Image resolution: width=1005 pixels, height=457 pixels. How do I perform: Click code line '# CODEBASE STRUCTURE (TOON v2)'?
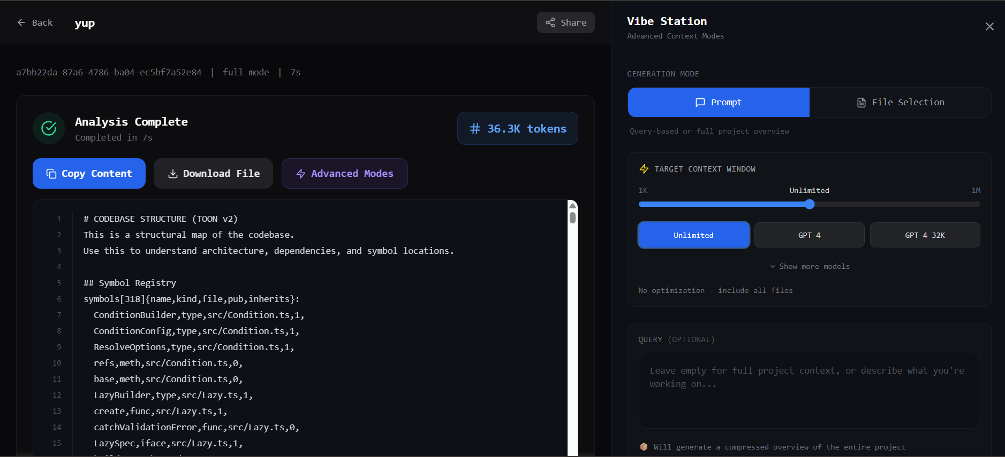161,219
